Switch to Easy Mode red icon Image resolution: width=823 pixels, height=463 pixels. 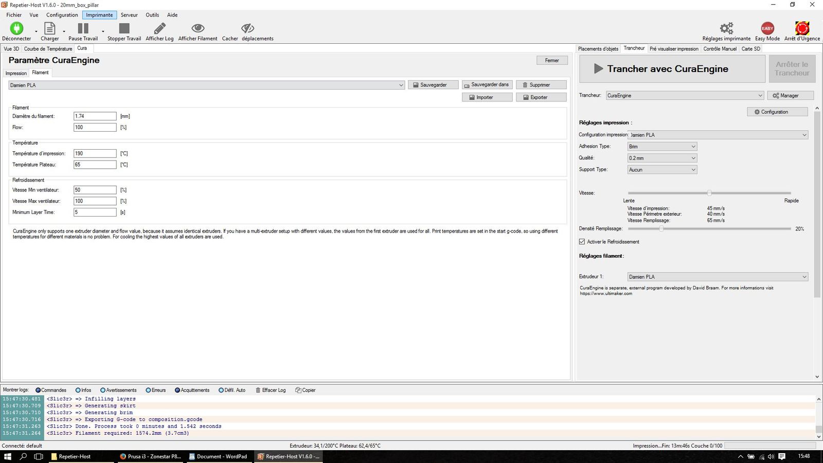pos(767,28)
